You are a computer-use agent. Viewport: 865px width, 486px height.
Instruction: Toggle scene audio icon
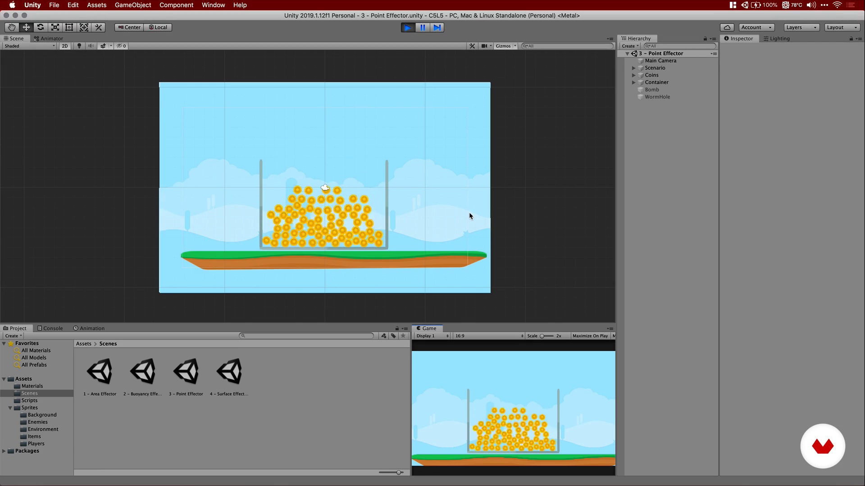[91, 46]
